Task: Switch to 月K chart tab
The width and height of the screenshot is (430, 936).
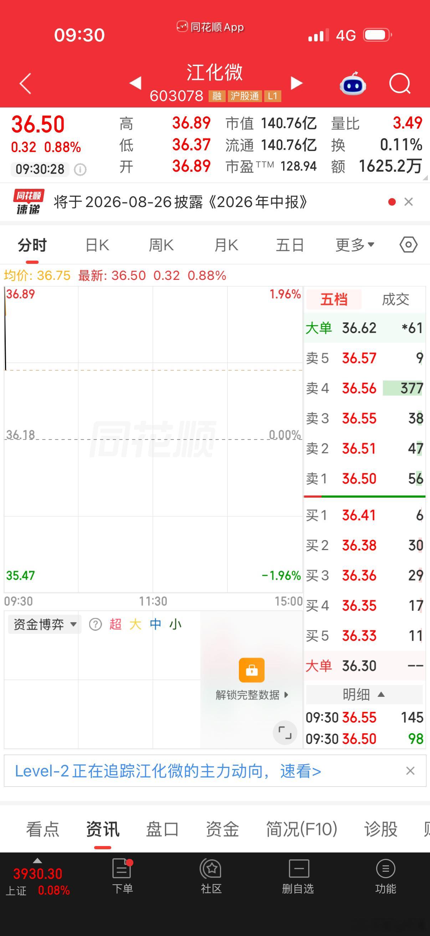Action: pos(226,245)
